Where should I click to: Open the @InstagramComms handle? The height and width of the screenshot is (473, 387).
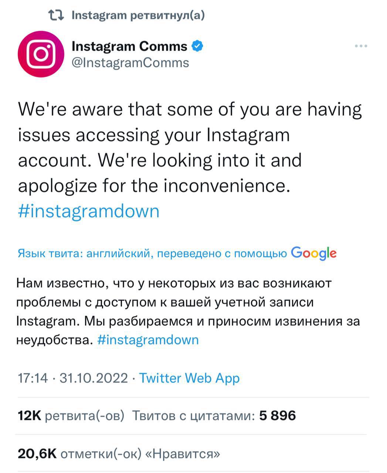pos(130,63)
